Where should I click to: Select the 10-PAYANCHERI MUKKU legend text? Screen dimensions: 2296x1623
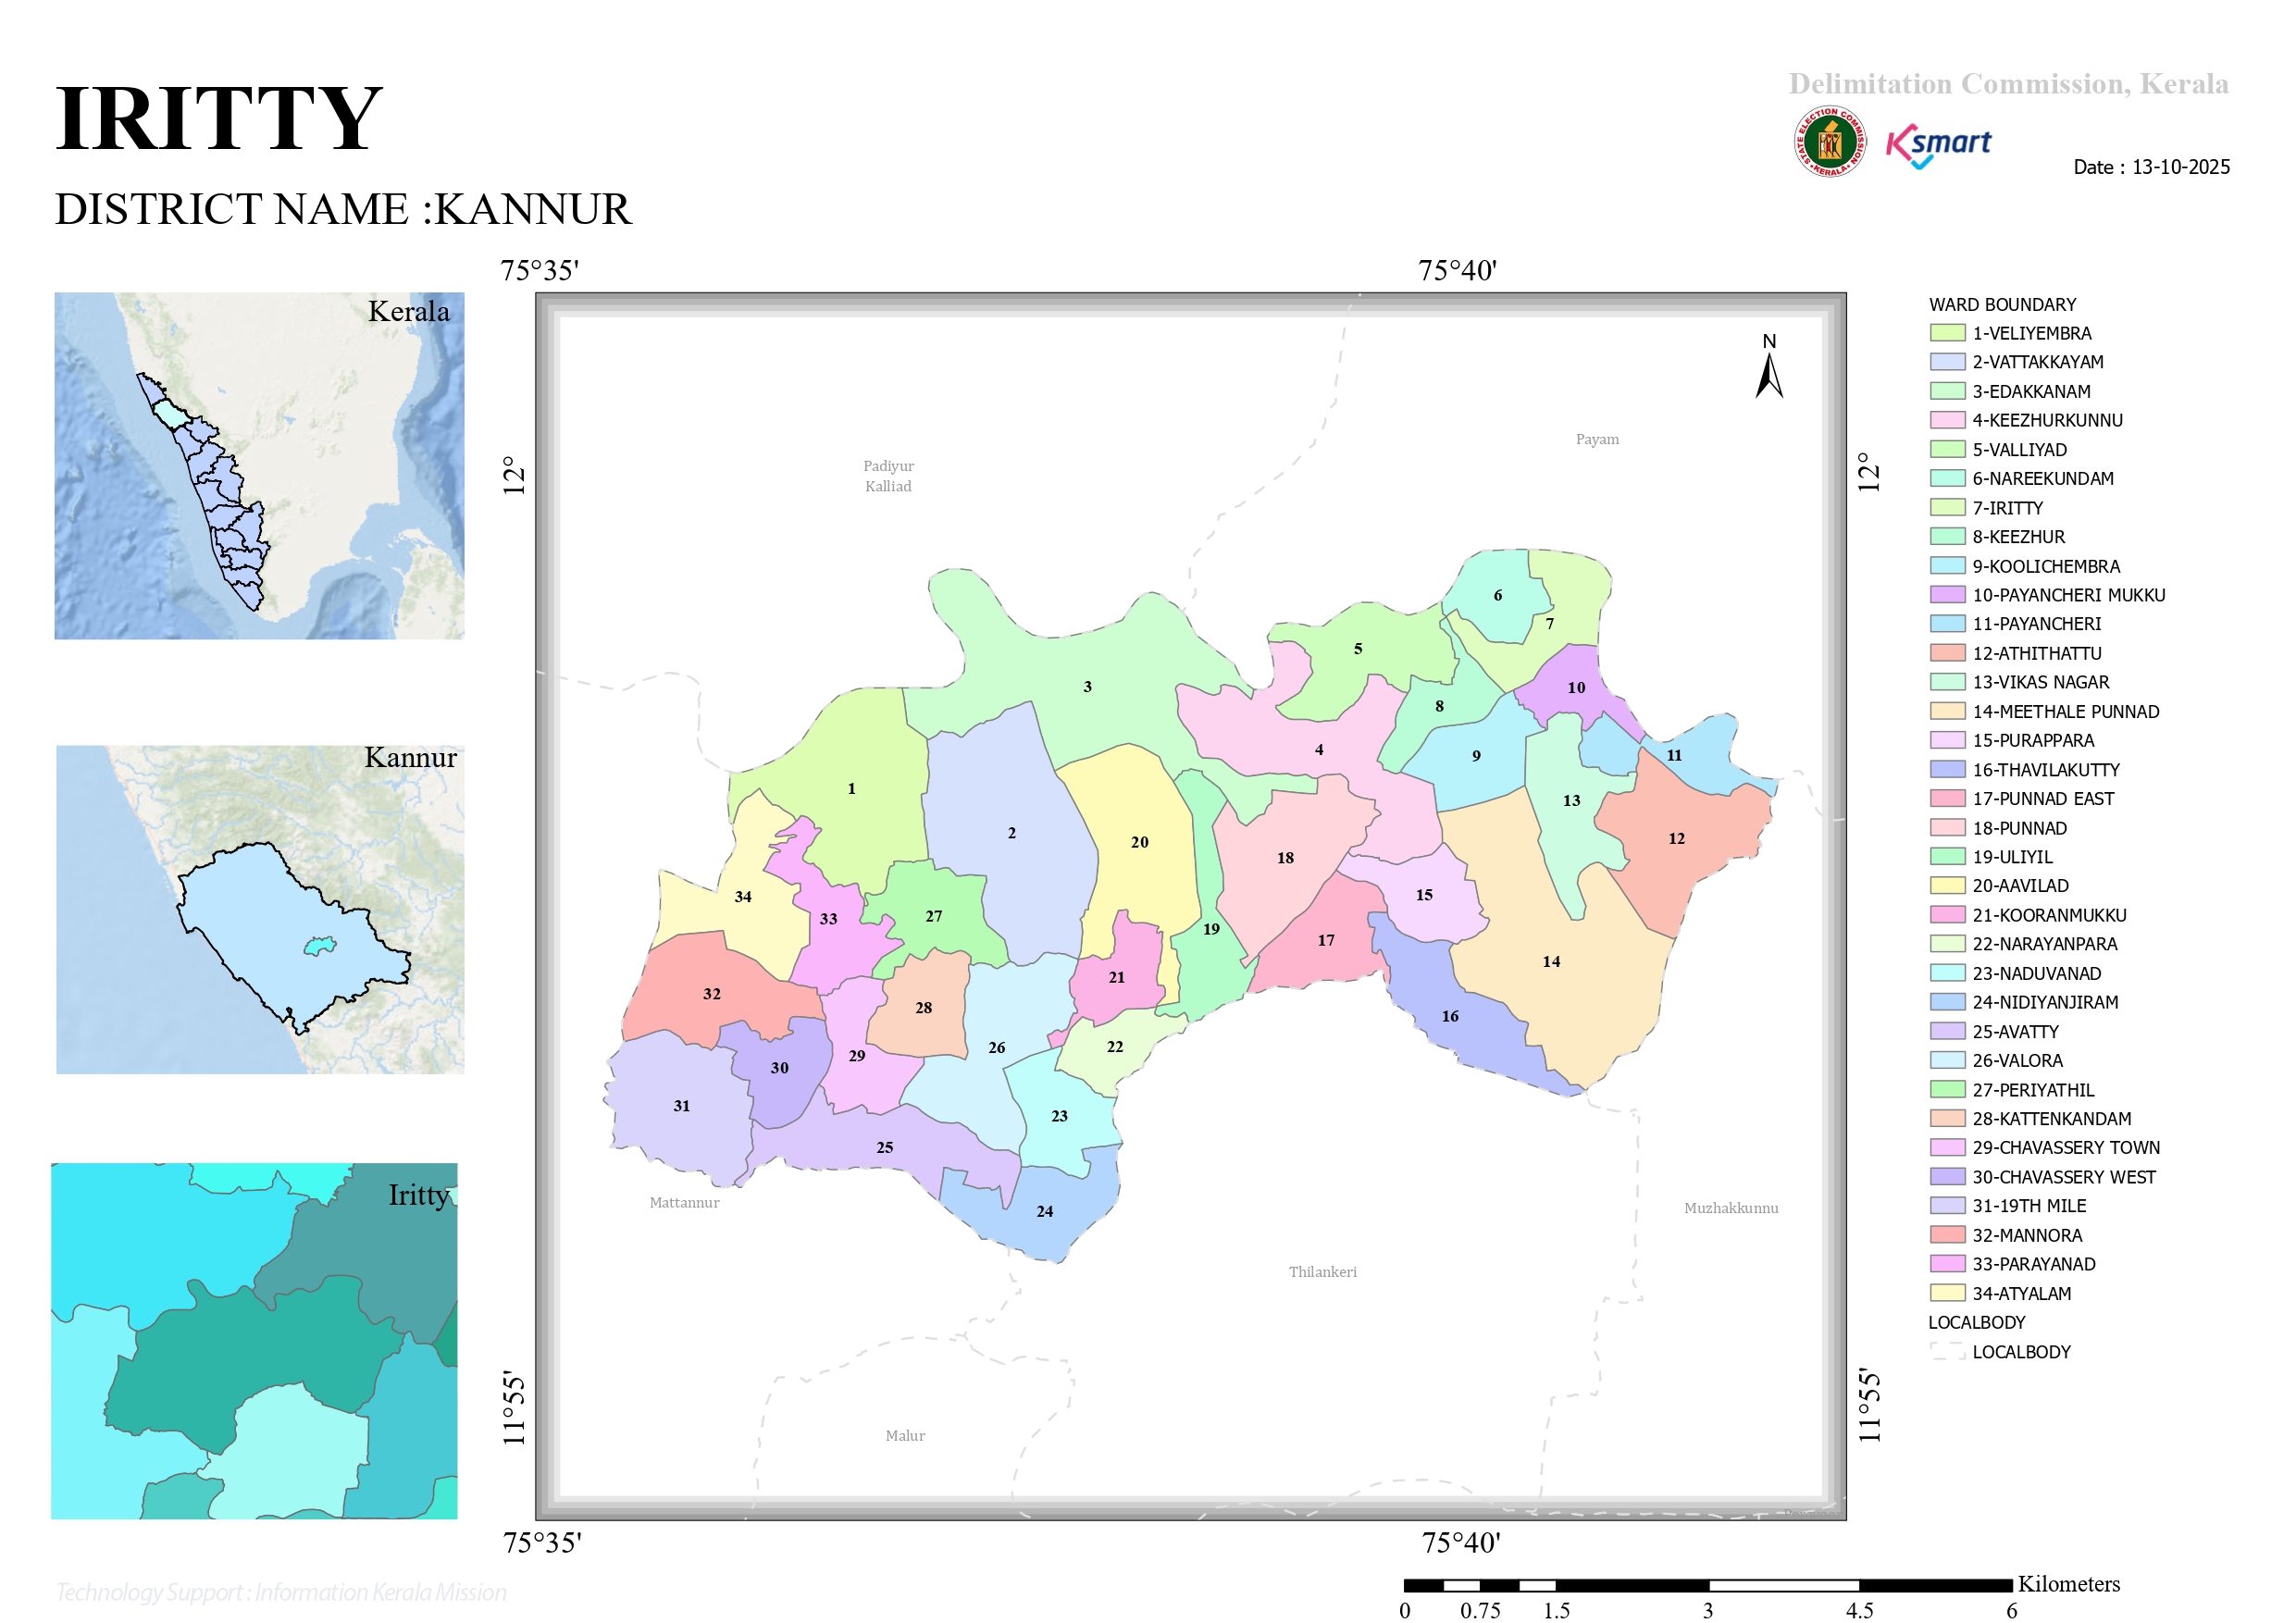(x=2068, y=595)
